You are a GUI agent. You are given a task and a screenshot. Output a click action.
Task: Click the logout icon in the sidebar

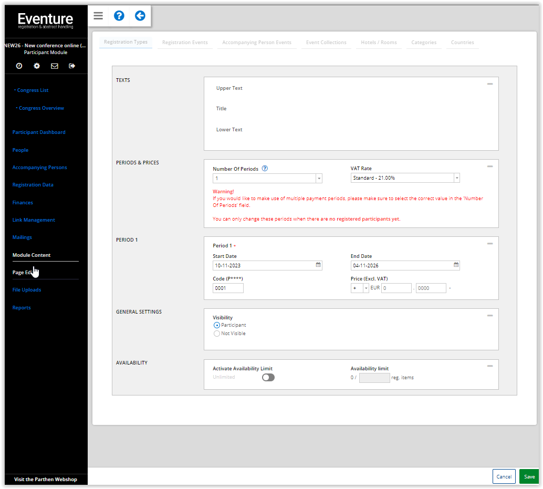[71, 66]
